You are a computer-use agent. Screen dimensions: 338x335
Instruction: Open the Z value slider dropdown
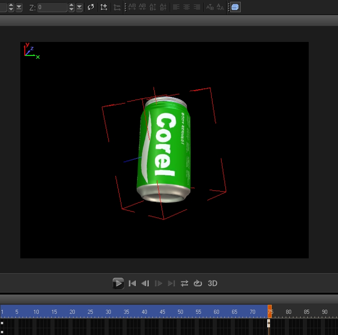point(79,7)
